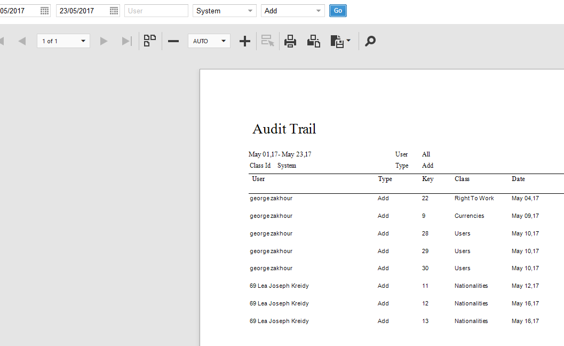Screen dimensions: 564x346
Task: Click george zakhour in the Right To Work row
Action: click(x=271, y=199)
